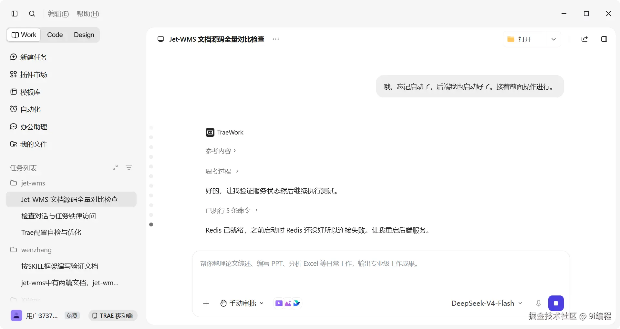
Task: Switch to the Code tab
Action: click(55, 35)
